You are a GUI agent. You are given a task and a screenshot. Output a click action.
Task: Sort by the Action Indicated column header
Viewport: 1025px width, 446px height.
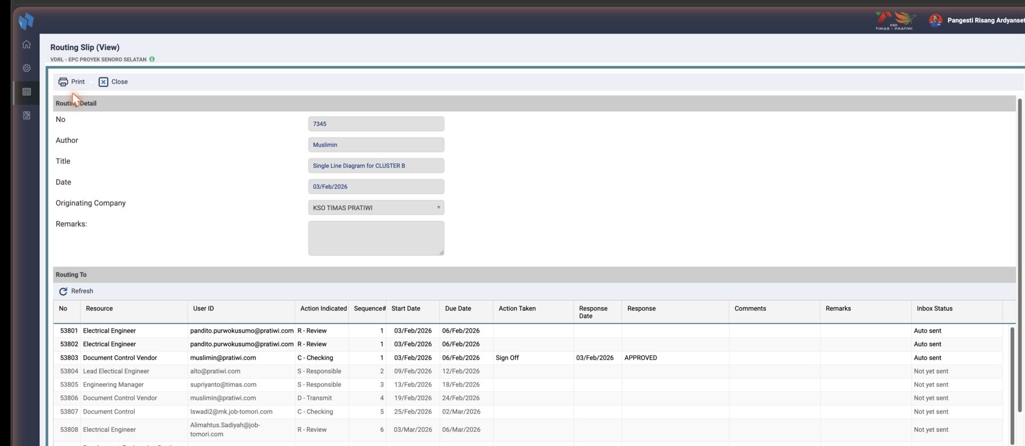(323, 309)
